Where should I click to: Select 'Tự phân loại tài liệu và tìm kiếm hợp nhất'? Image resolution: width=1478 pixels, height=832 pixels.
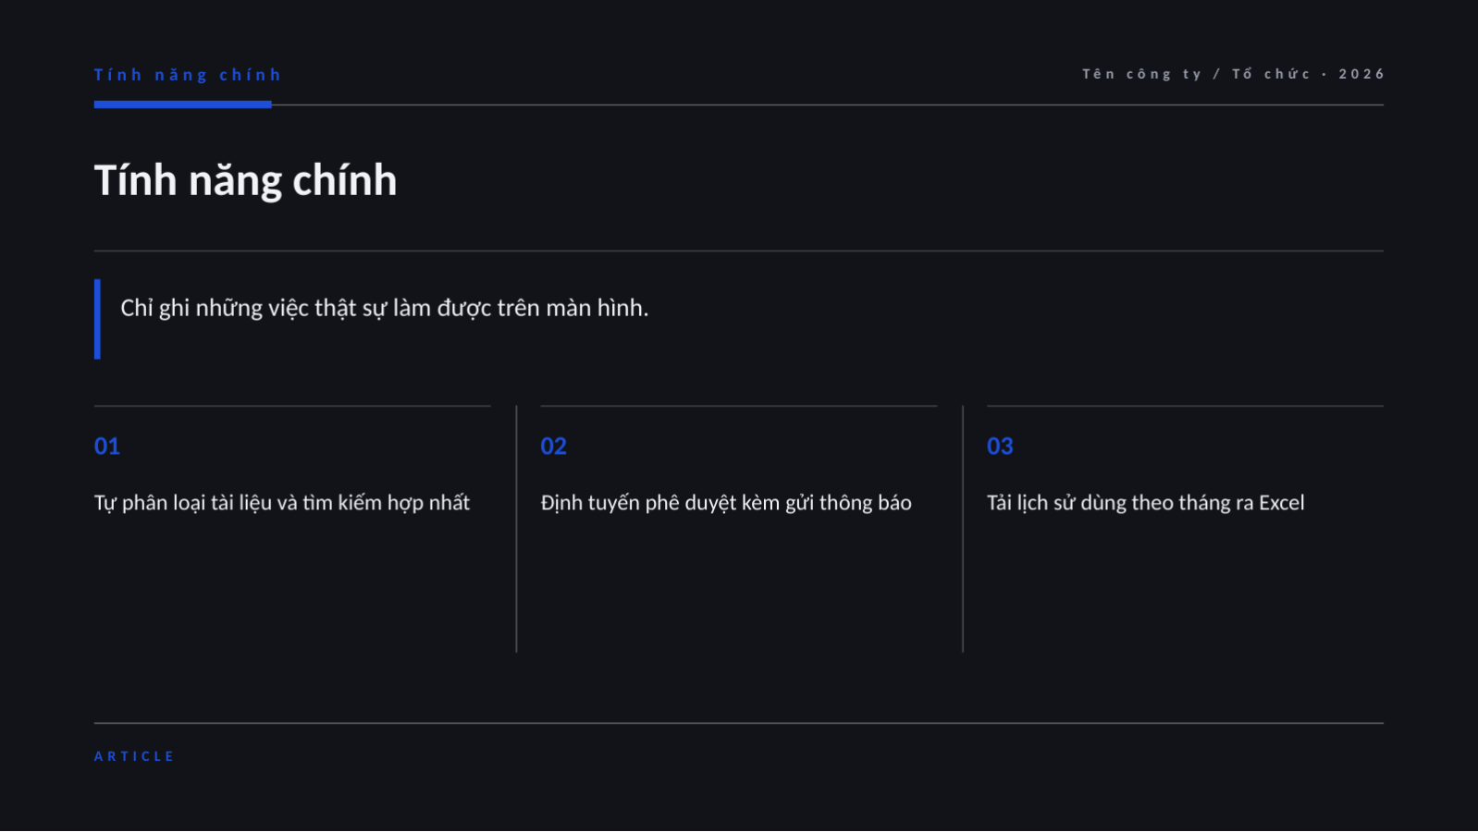pos(282,503)
